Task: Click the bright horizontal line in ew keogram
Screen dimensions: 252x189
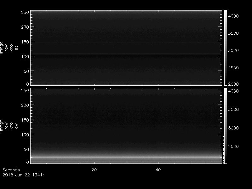Action: click(x=126, y=157)
